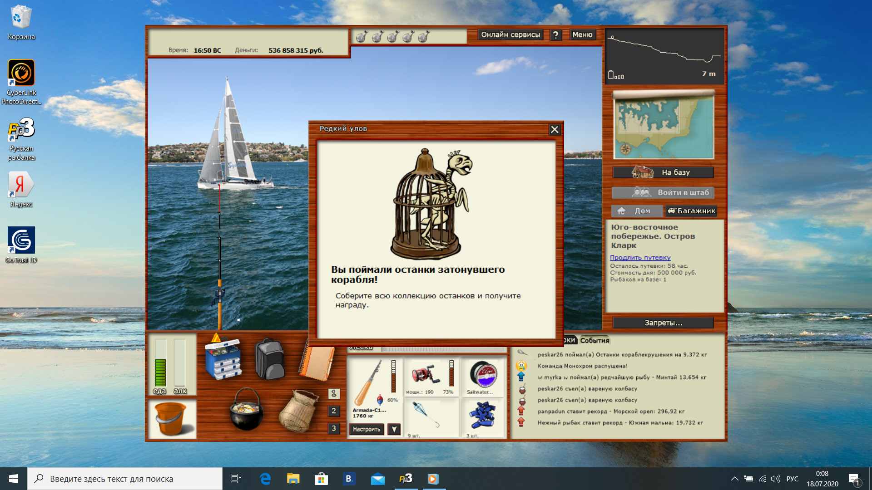
Task: Open help with the question mark button
Action: [555, 35]
